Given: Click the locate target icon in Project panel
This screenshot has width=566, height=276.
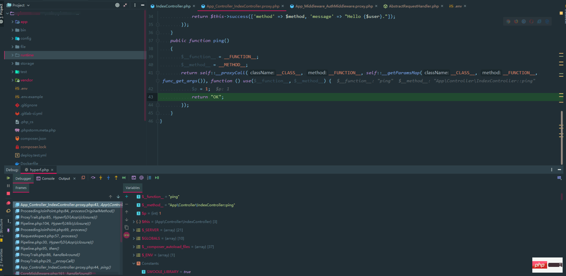Looking at the screenshot, I should [117, 5].
